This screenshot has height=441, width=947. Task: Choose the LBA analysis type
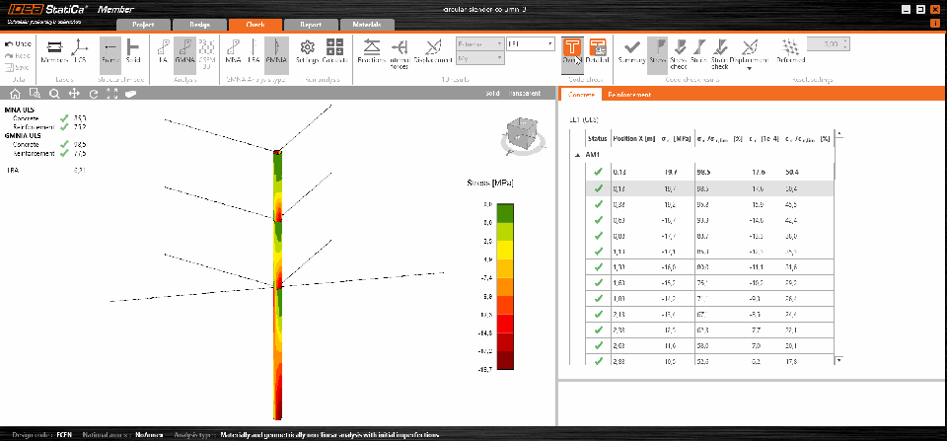(x=254, y=52)
